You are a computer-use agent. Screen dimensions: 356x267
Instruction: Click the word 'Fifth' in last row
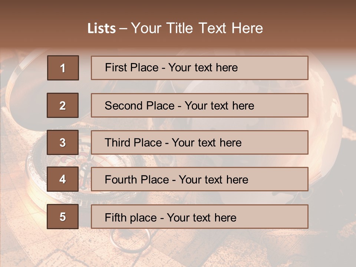click(x=116, y=217)
